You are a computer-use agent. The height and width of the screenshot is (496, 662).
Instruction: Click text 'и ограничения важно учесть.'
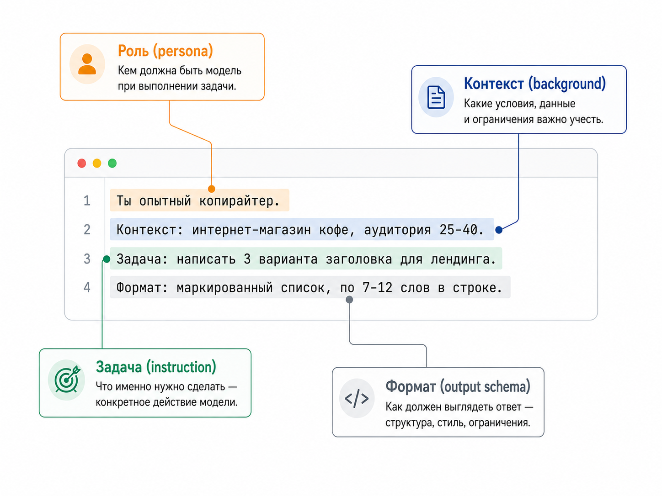534,120
